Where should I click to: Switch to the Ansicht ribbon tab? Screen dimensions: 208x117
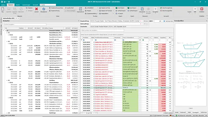[18, 5]
